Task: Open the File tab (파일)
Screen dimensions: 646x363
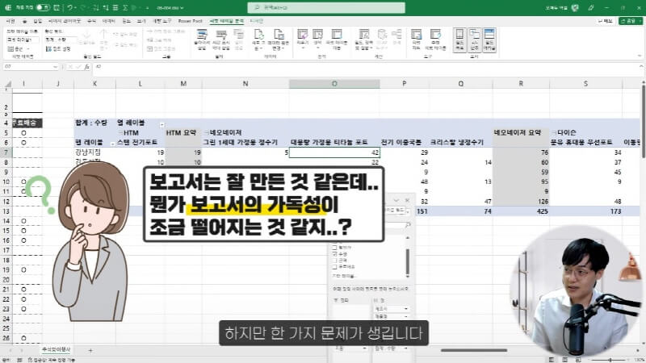Action: [x=11, y=21]
